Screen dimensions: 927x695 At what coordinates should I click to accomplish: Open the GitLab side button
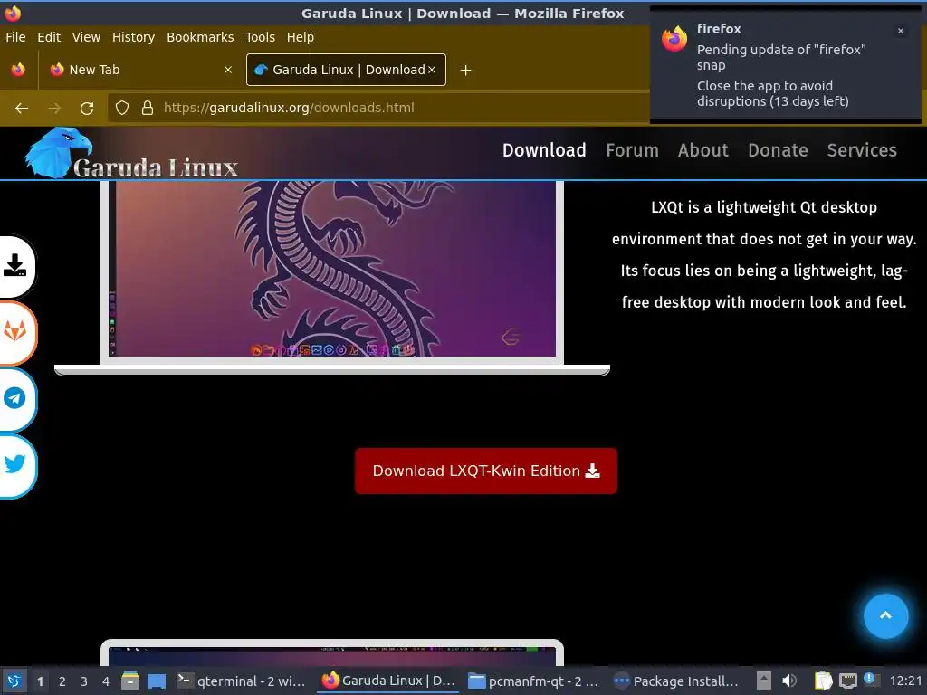click(14, 332)
